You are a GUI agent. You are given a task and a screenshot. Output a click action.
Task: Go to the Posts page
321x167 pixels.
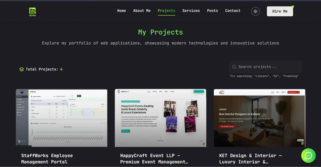point(212,11)
